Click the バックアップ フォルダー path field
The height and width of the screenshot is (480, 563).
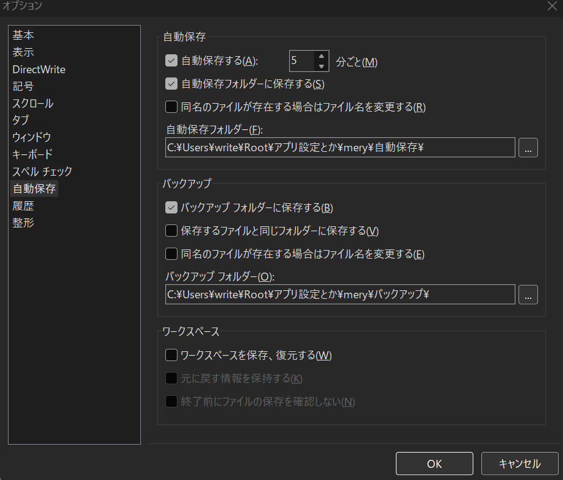340,295
